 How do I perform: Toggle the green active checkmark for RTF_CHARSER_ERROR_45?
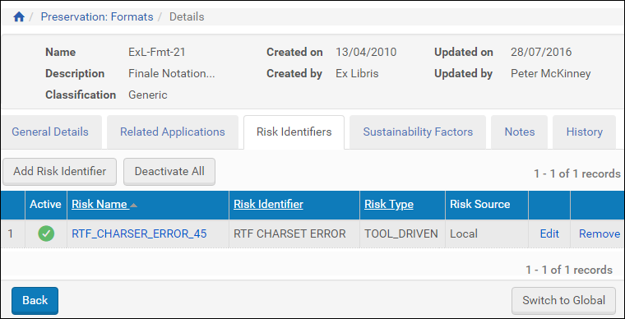coord(46,233)
